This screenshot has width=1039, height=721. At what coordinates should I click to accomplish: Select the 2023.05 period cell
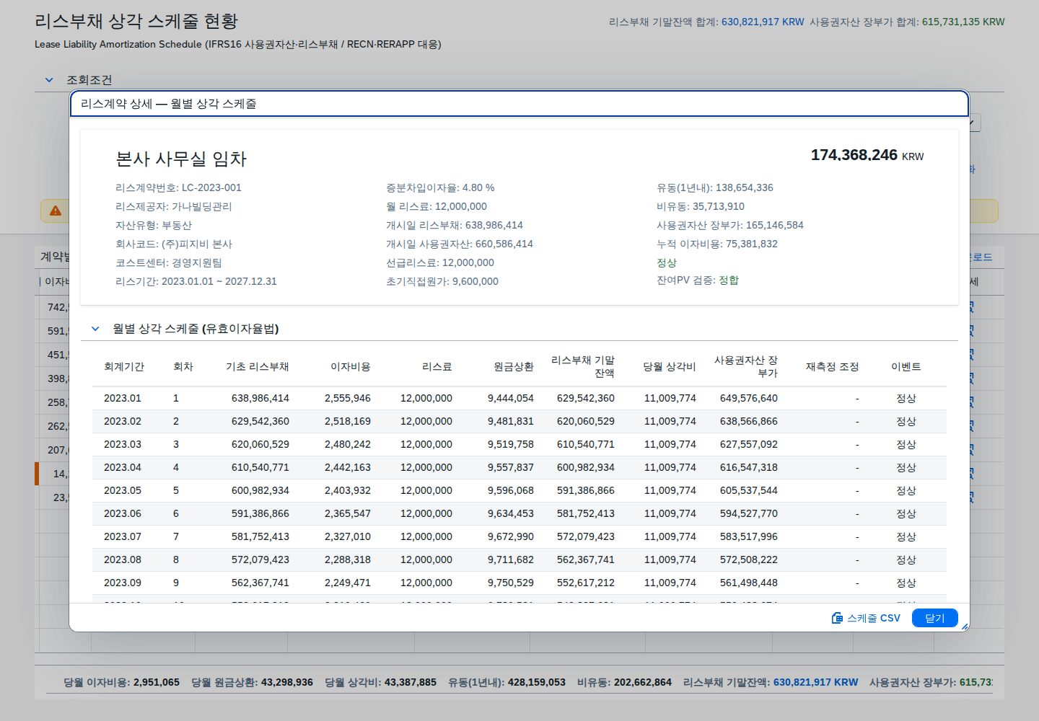[x=123, y=490]
